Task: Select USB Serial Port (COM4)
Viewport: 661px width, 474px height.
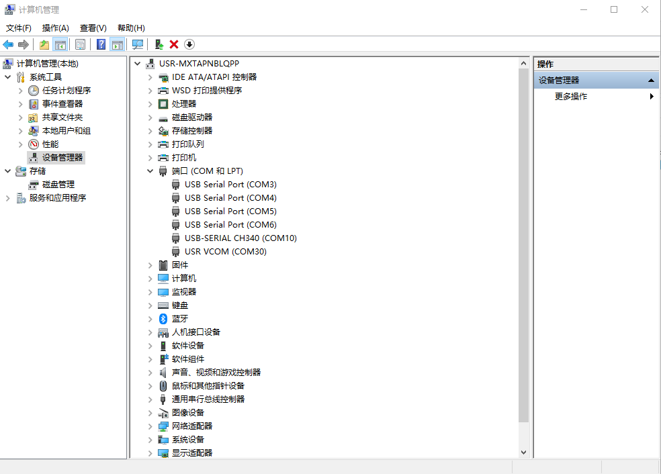Action: [x=230, y=198]
